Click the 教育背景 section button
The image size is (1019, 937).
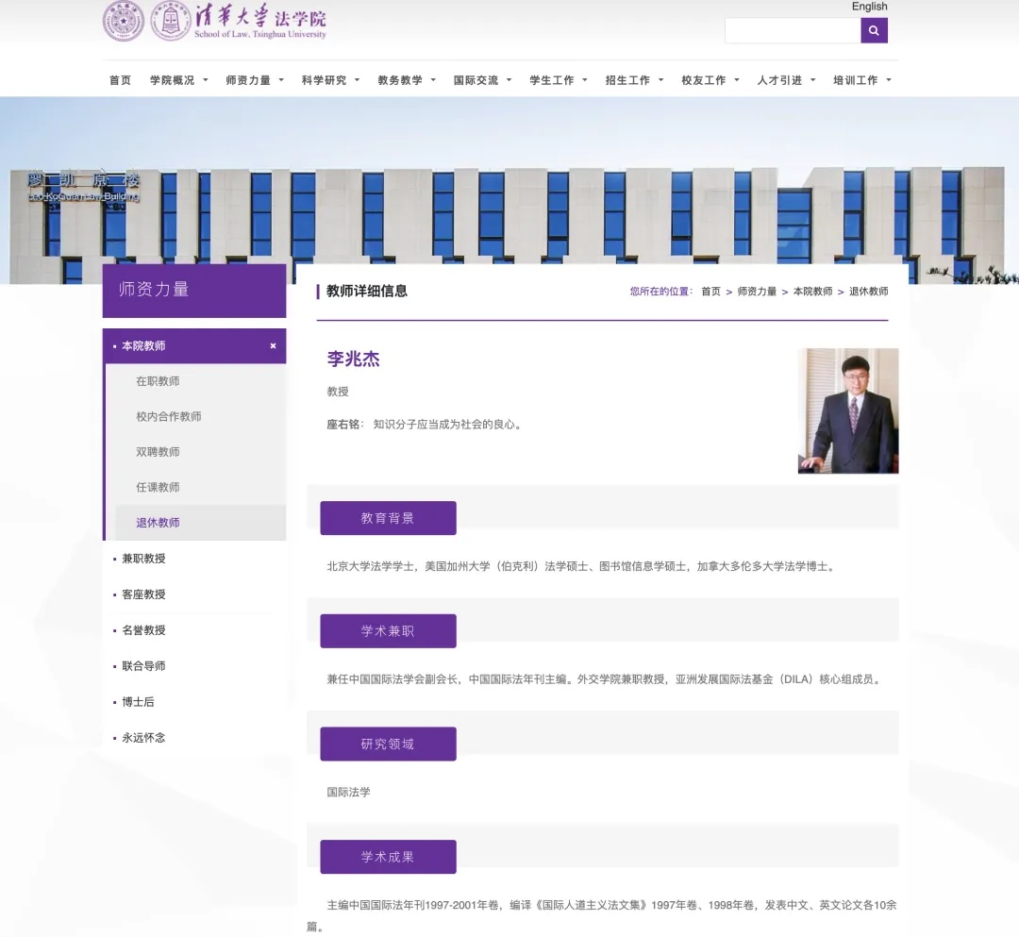[x=388, y=518]
